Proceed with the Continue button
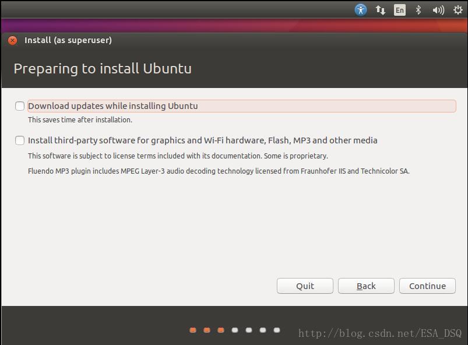 tap(427, 286)
